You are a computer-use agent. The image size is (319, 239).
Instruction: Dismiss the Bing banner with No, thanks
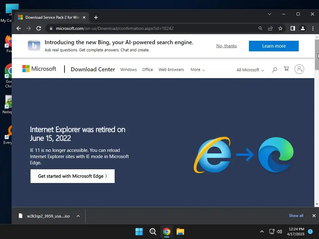click(x=226, y=46)
